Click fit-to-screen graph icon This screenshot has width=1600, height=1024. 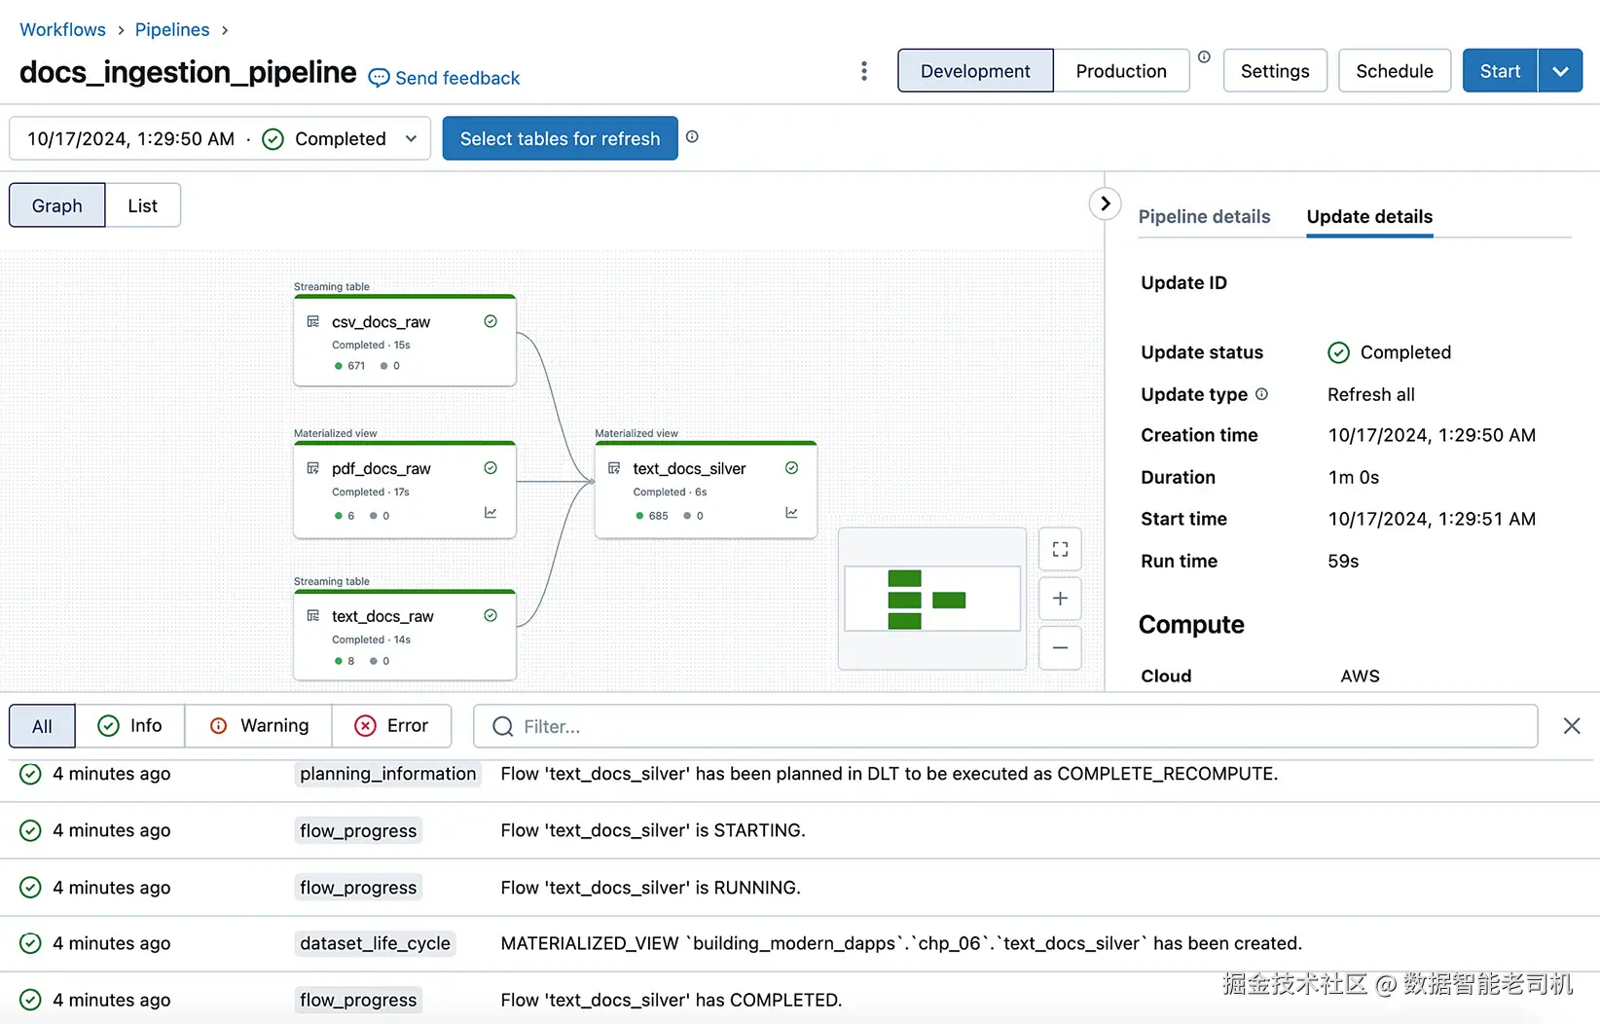click(1060, 549)
